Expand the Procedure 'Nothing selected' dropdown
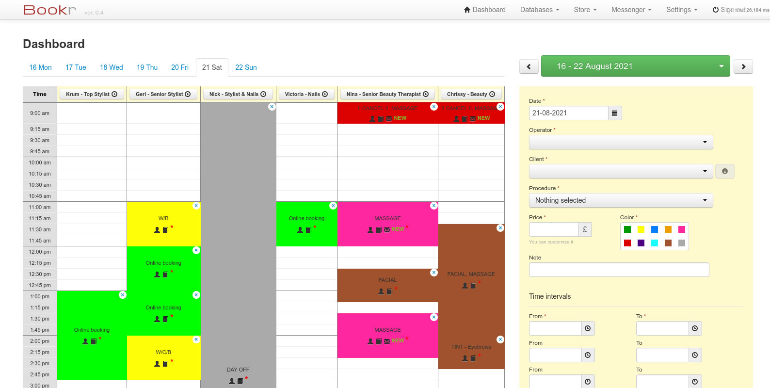Viewport: 770px width, 388px height. [x=621, y=200]
